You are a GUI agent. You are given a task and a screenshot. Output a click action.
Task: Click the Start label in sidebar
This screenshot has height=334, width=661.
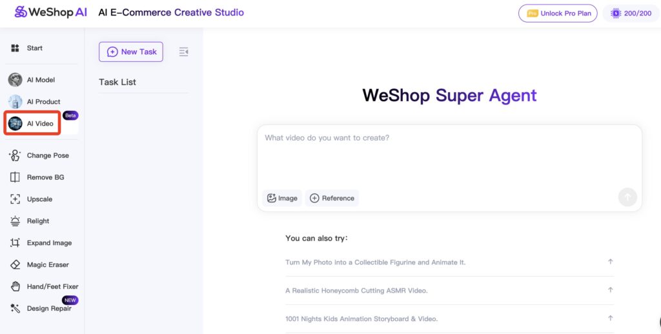coord(35,48)
